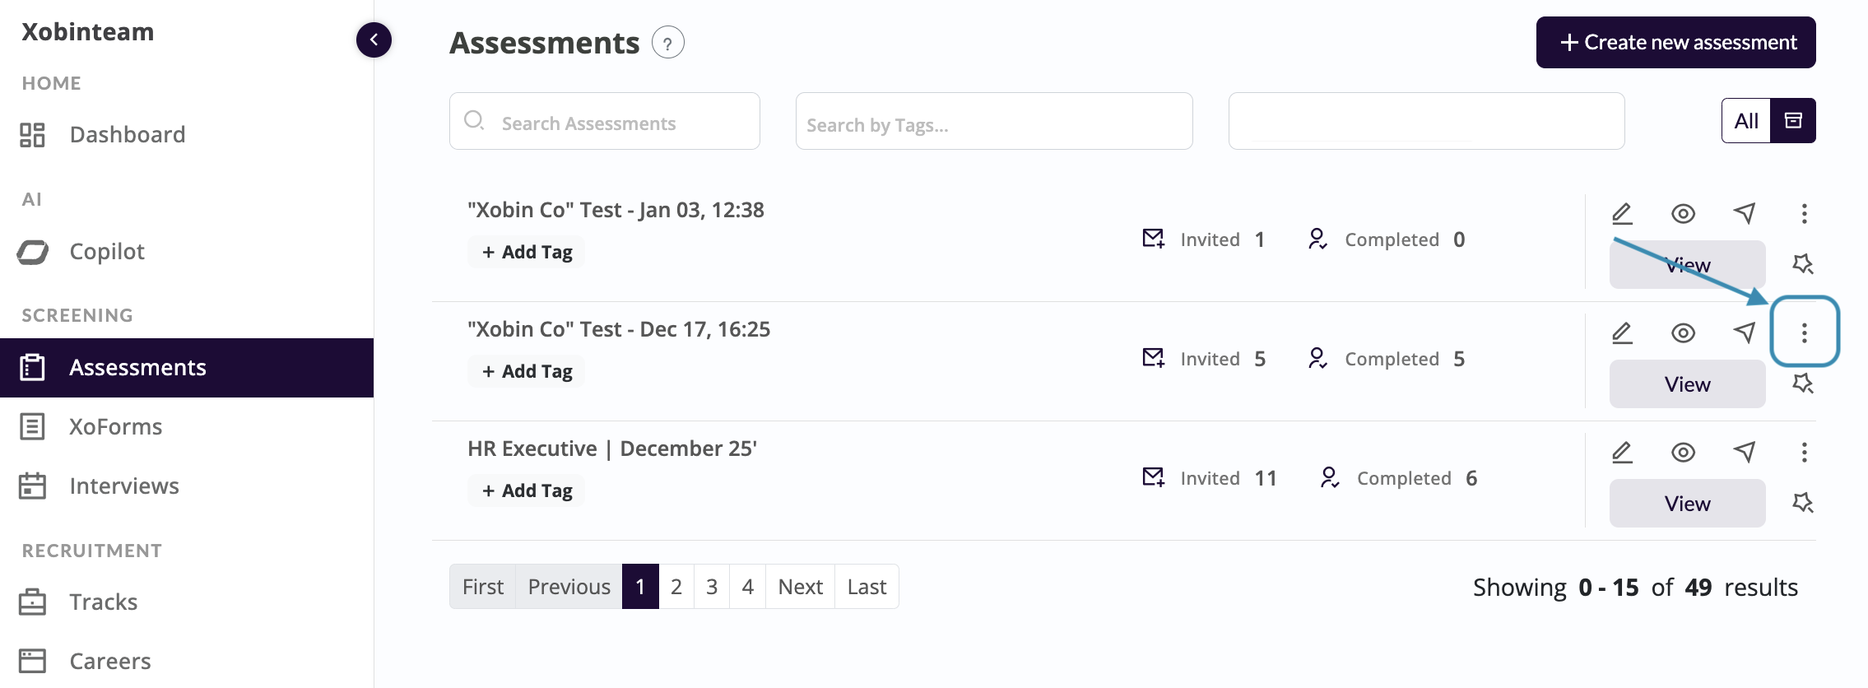
Task: Click send invite icon for Jan 03 test
Action: coord(1745,214)
